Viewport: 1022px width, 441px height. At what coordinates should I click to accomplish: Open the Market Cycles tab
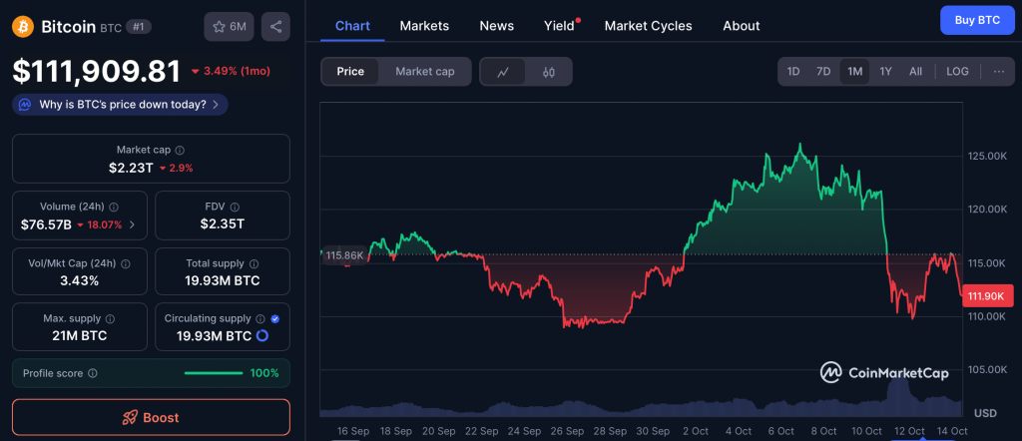pos(648,26)
